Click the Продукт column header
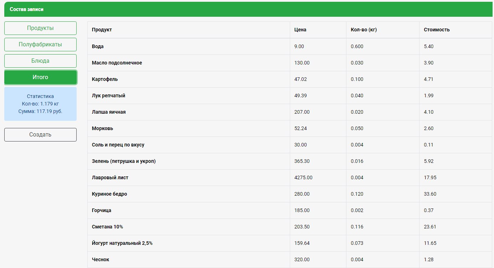 (102, 30)
